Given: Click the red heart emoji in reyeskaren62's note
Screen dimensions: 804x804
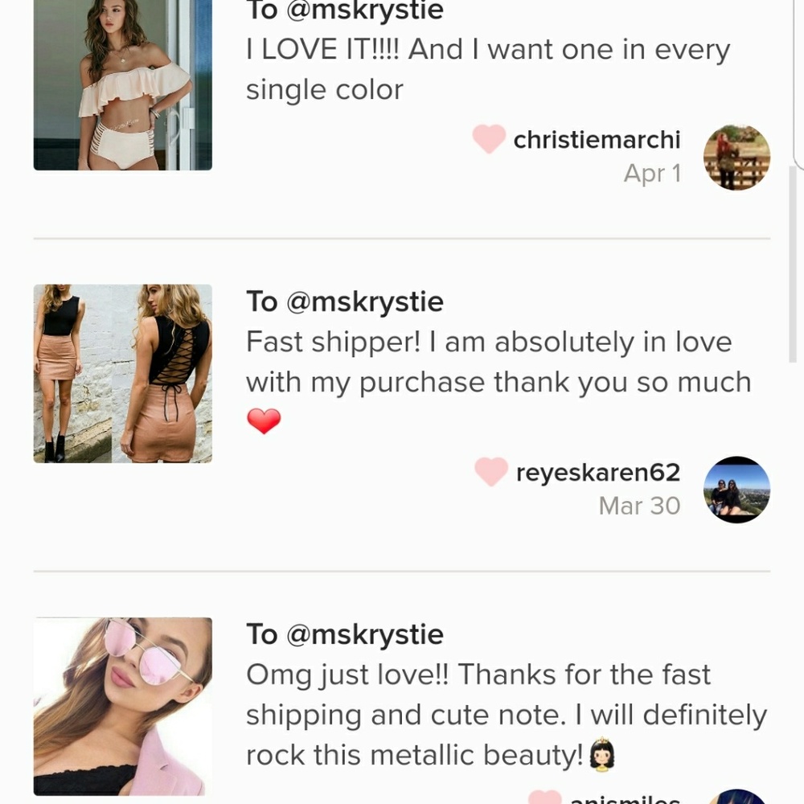Looking at the screenshot, I should (x=264, y=420).
